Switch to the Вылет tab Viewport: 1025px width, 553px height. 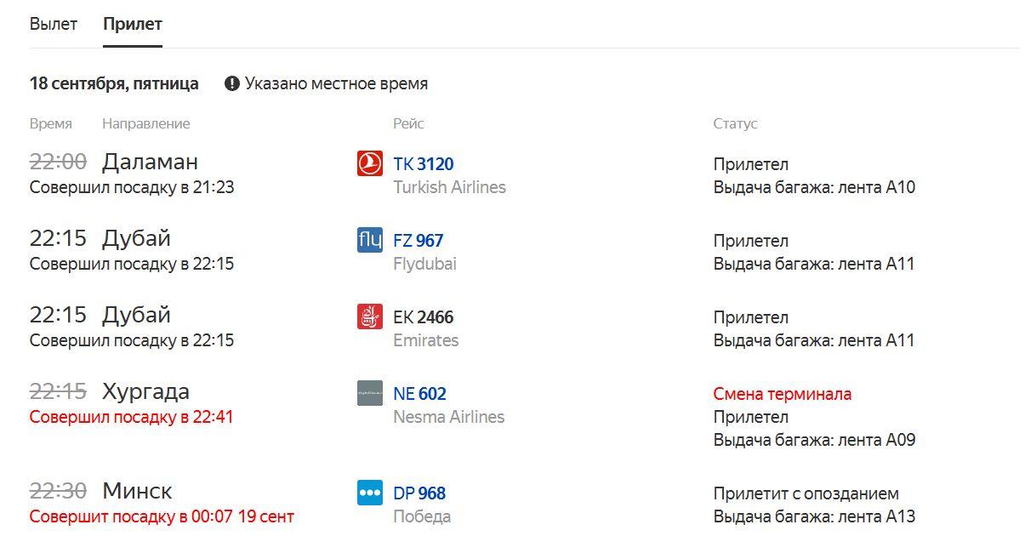pos(54,24)
